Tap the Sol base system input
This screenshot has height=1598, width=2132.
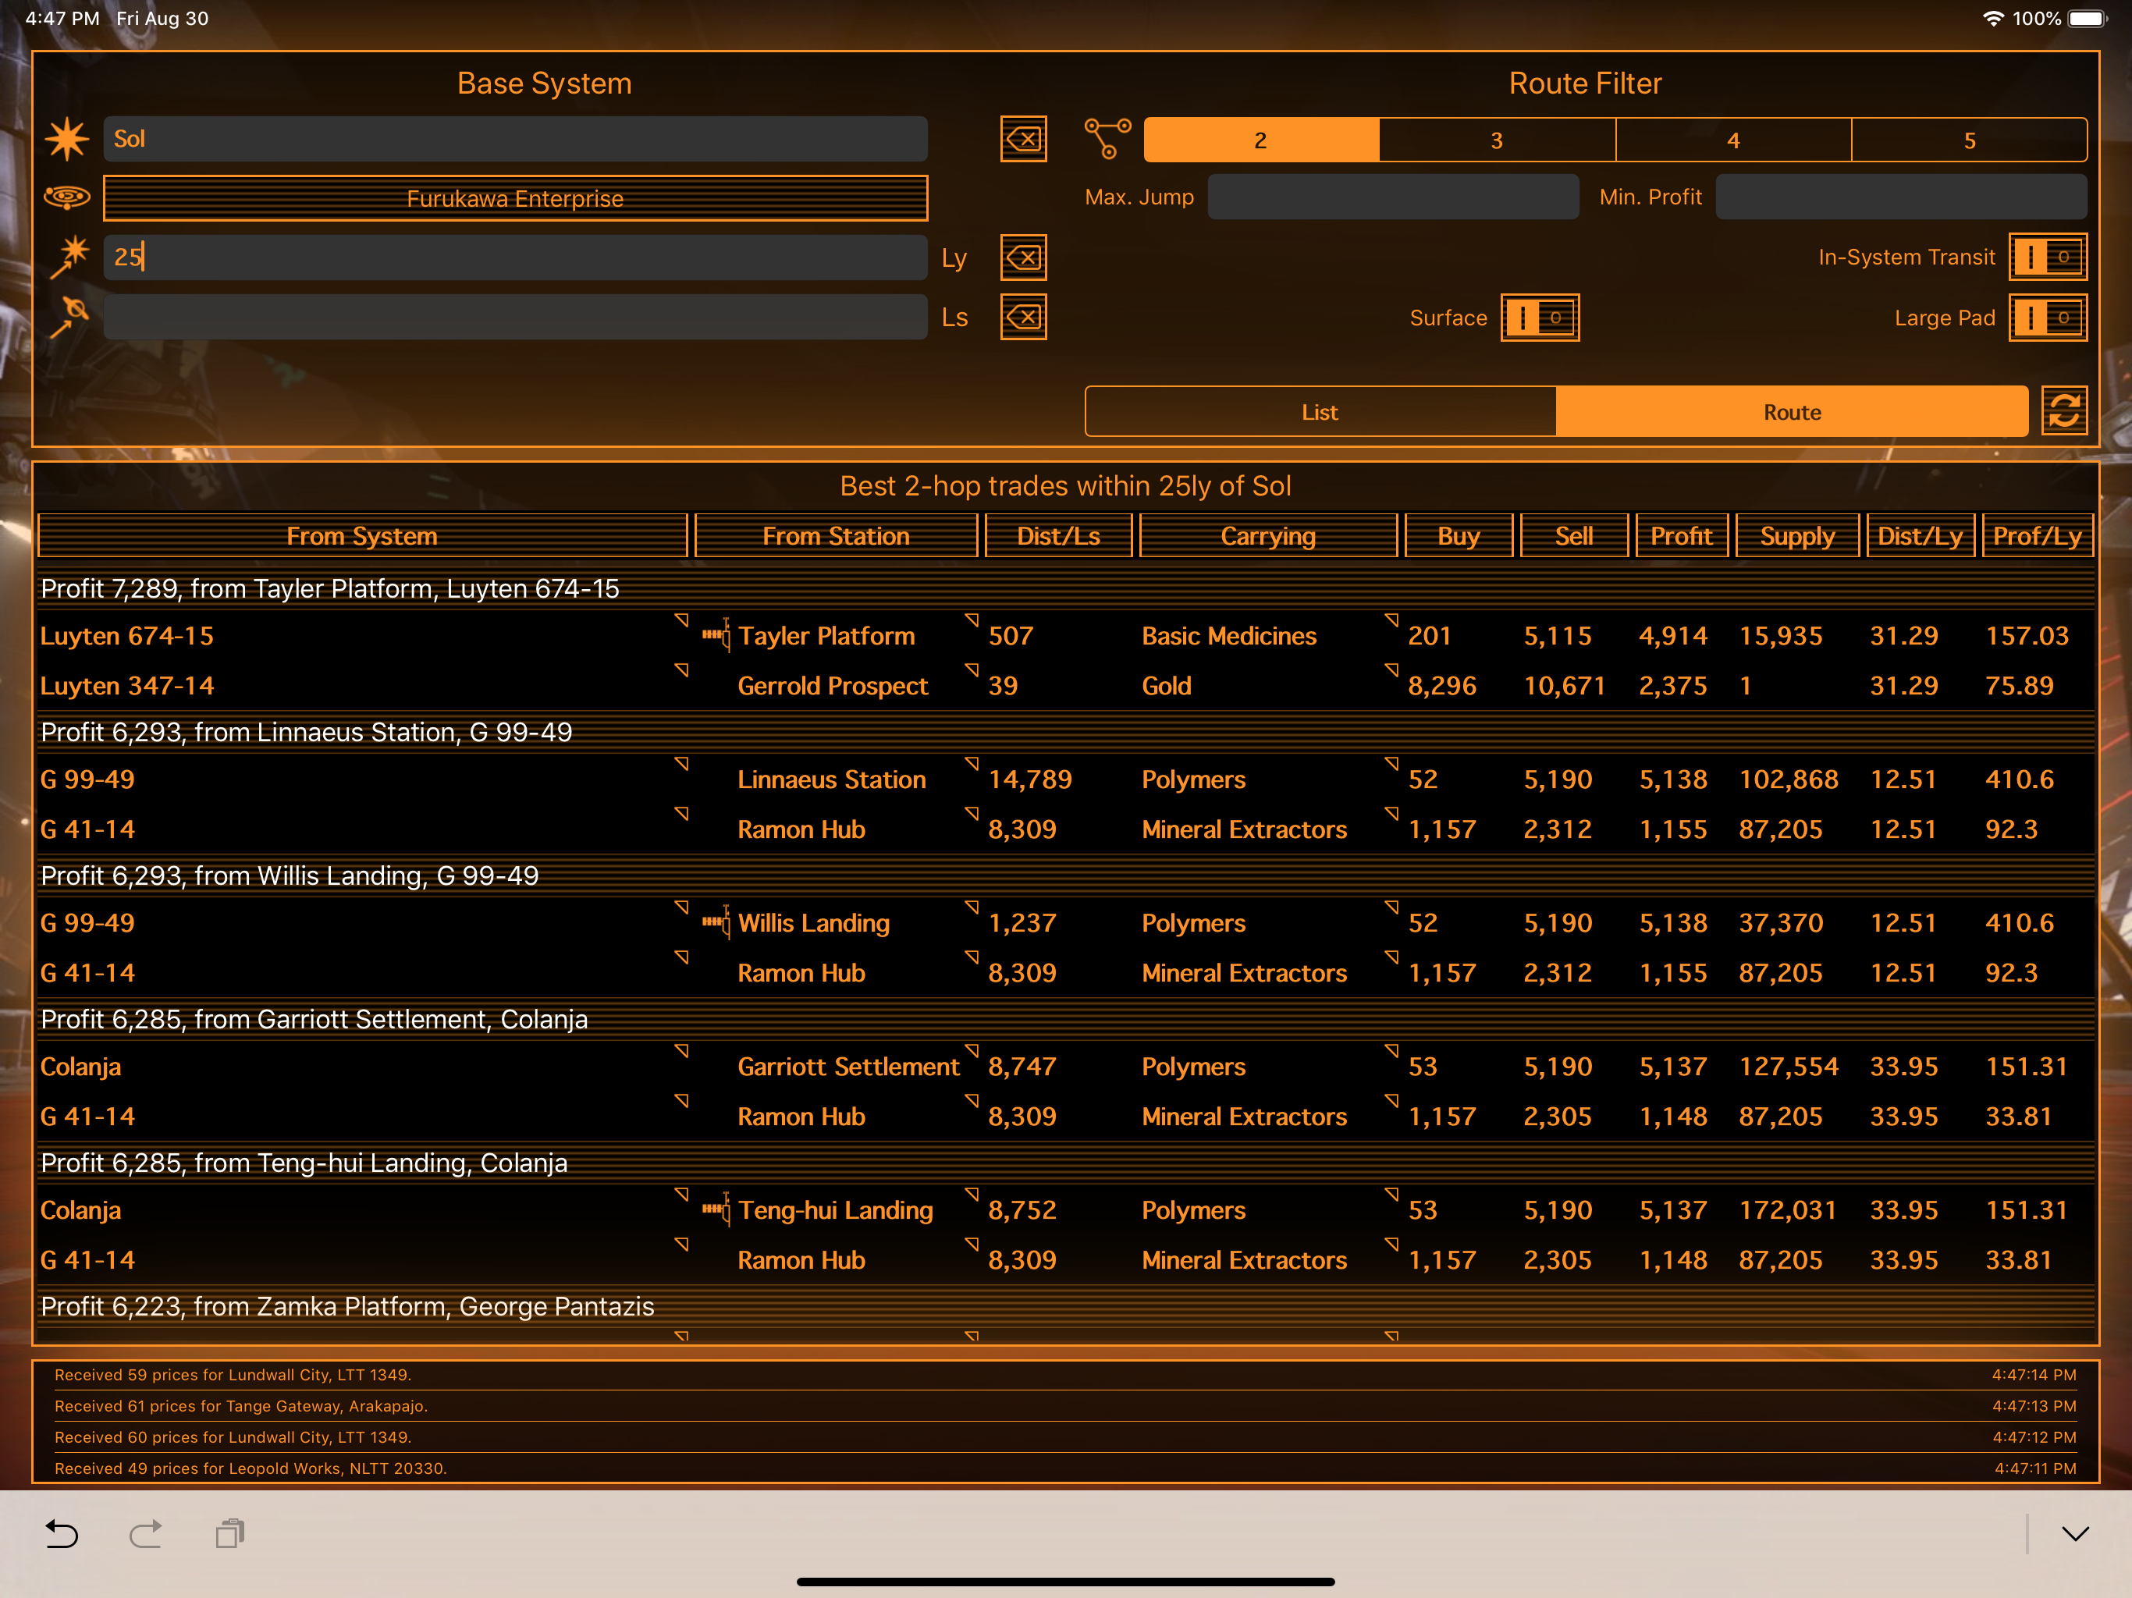coord(515,139)
